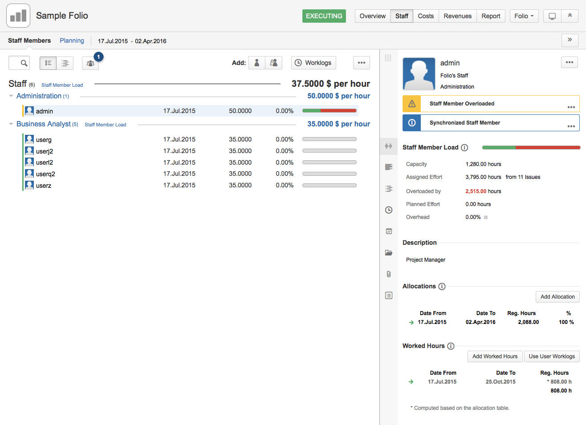Open the Planning tab
586x425 pixels.
click(72, 40)
